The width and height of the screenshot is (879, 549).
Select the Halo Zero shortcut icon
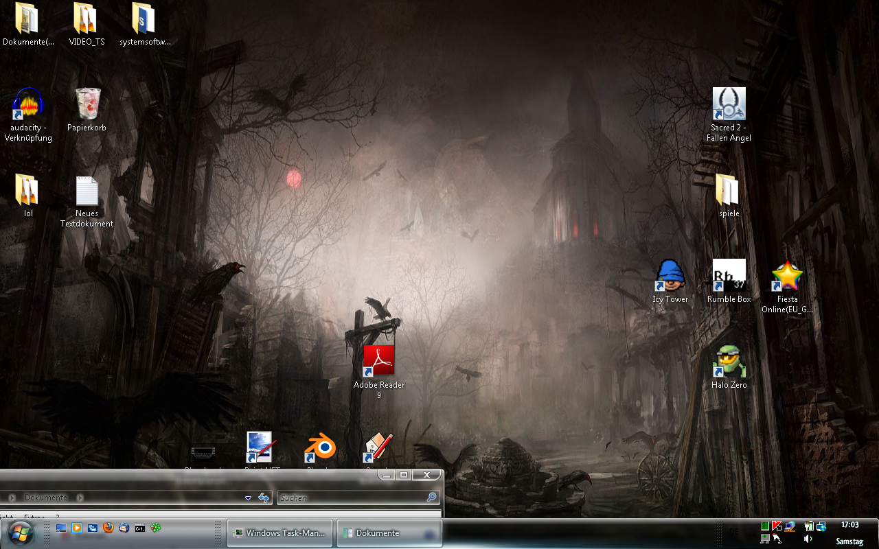[729, 361]
